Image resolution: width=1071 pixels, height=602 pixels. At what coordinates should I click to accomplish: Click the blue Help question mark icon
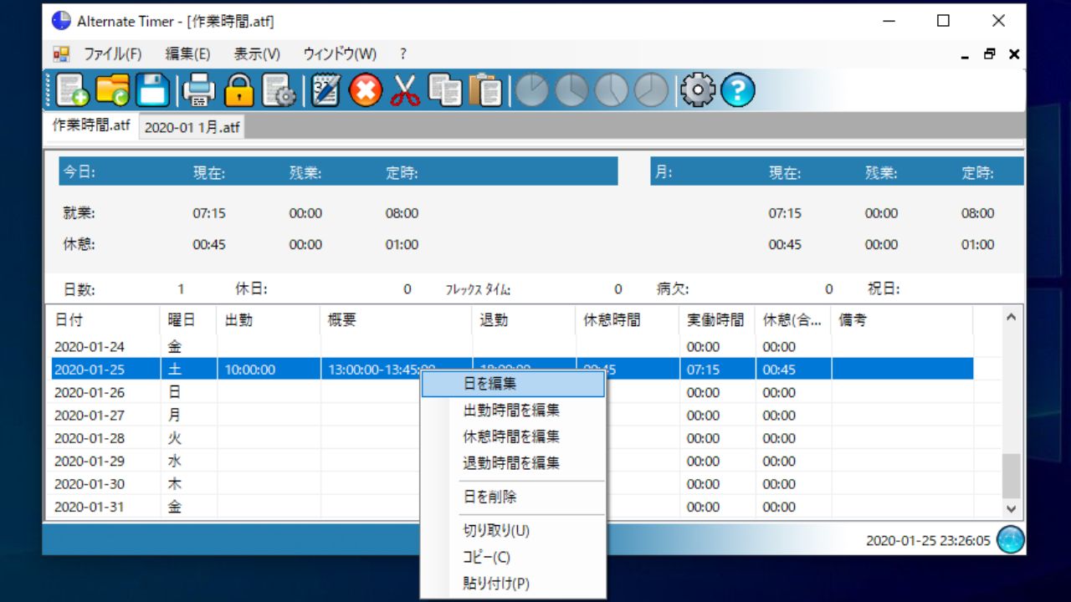coord(738,90)
